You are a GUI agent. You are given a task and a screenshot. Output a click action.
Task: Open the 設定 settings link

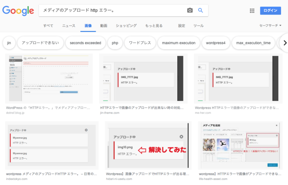[x=181, y=26]
